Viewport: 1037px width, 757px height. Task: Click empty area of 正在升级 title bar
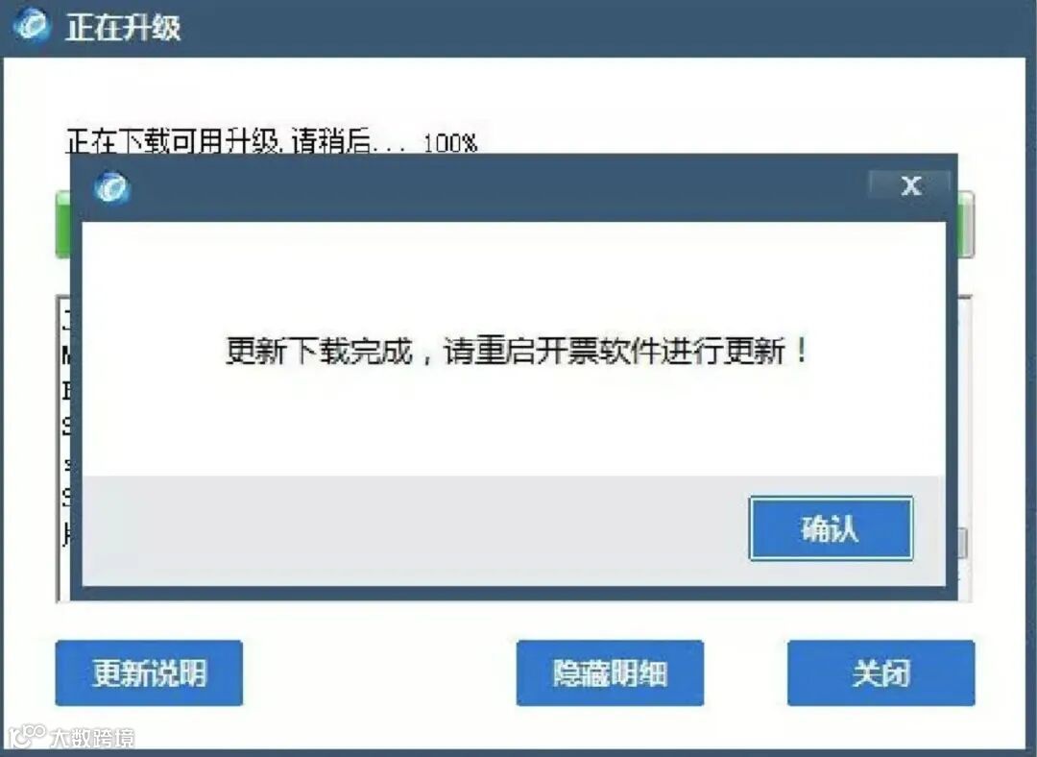595,28
